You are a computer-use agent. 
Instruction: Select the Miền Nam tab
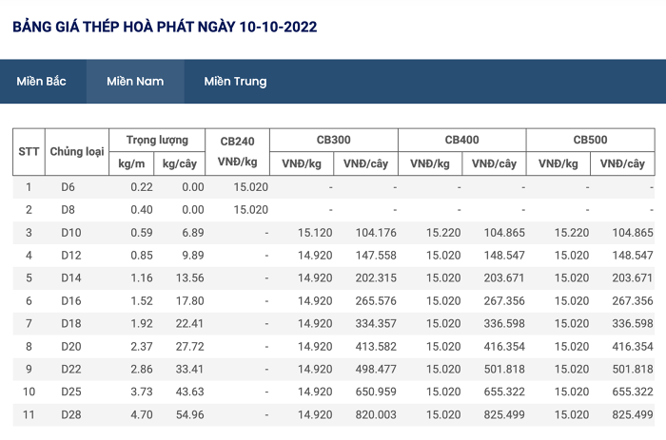tap(135, 81)
